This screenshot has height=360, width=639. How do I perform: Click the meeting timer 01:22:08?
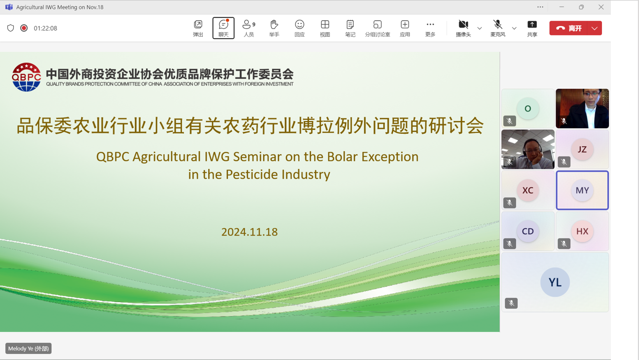pyautogui.click(x=45, y=28)
